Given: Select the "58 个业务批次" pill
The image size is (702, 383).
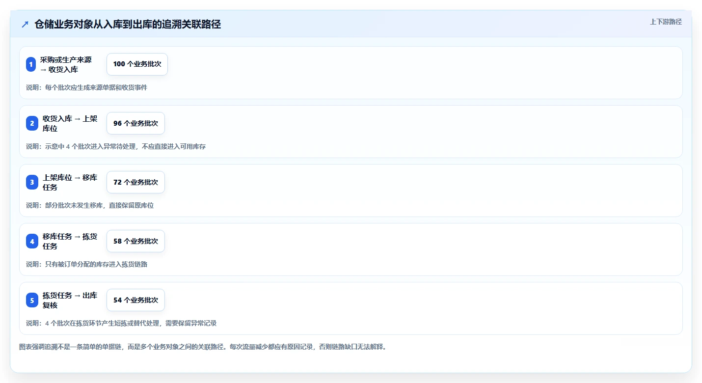Looking at the screenshot, I should point(135,241).
